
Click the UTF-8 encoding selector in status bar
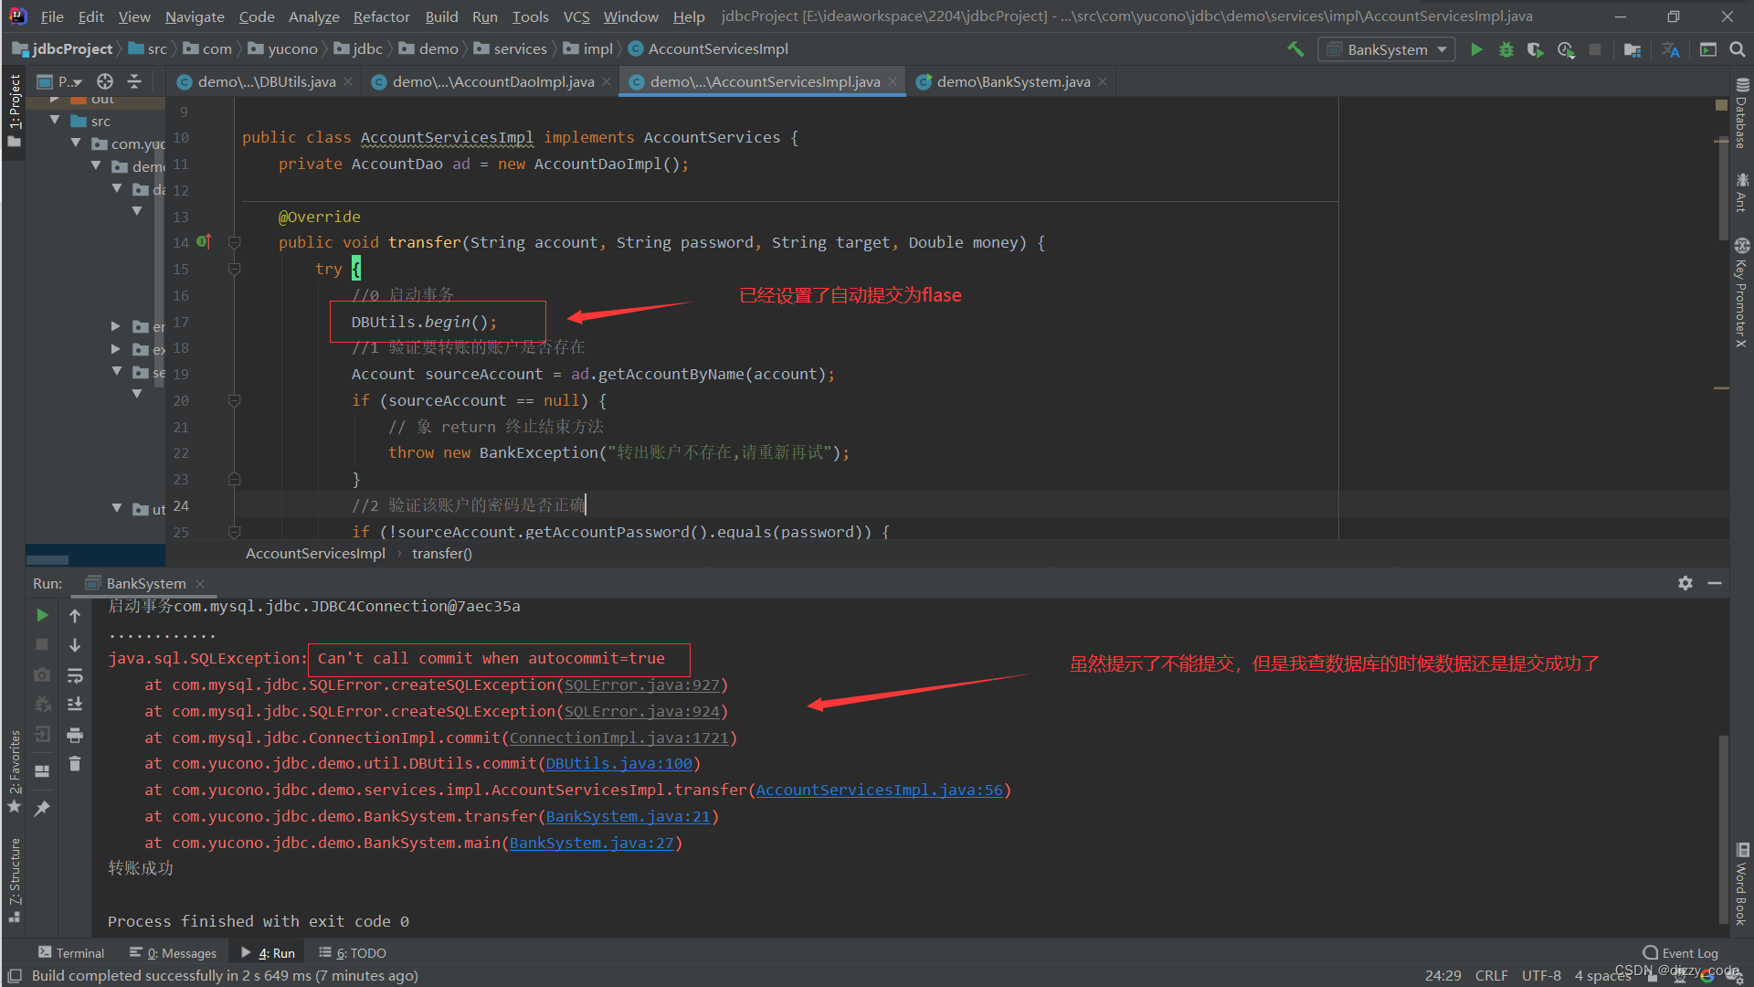coord(1541,975)
